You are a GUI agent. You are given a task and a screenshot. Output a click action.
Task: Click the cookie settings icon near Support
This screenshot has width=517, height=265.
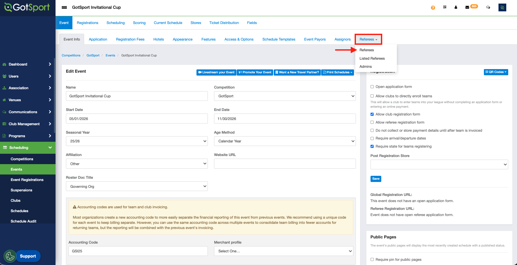(x=10, y=256)
